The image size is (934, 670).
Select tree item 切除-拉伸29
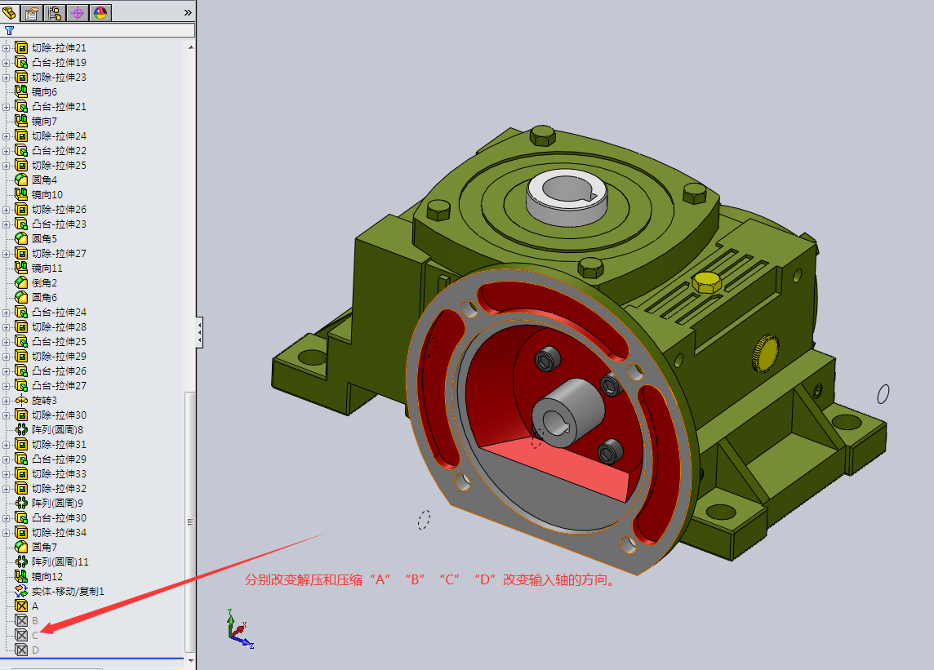coord(59,356)
